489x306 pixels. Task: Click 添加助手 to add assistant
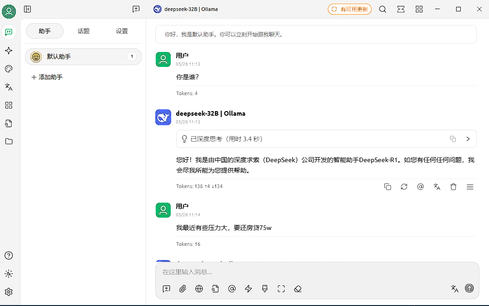coord(47,77)
